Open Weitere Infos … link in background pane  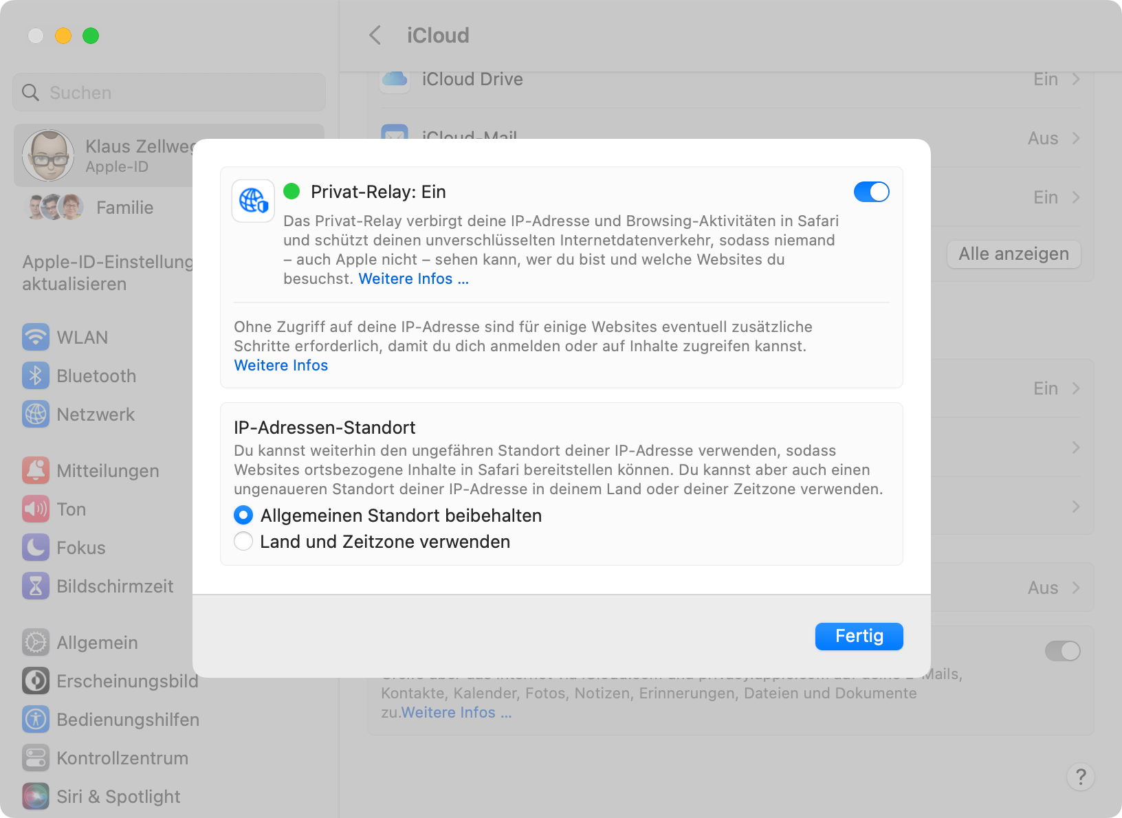456,712
